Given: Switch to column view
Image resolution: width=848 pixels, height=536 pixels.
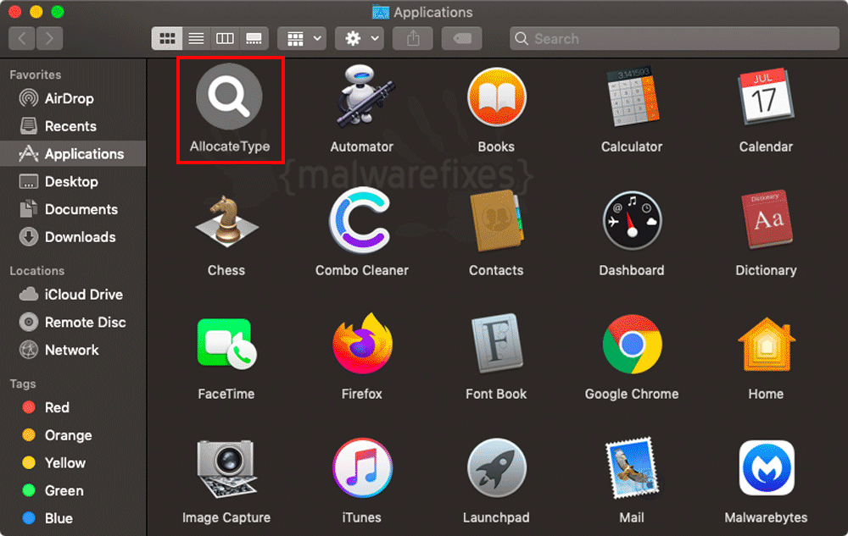Looking at the screenshot, I should 225,38.
